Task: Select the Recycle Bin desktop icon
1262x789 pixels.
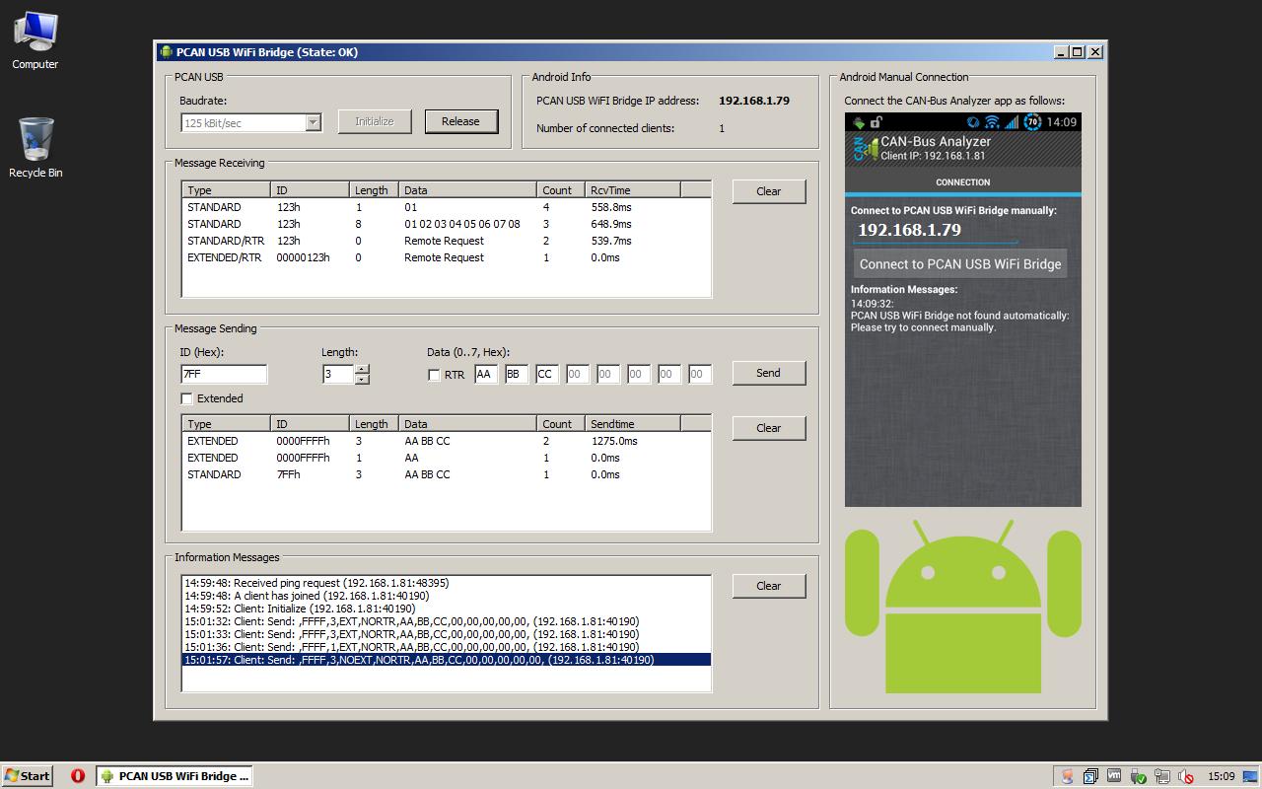Action: pos(35,148)
